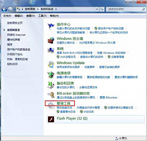Open 查看已安装的更新
Screen dimensions: 147x141
109,67
